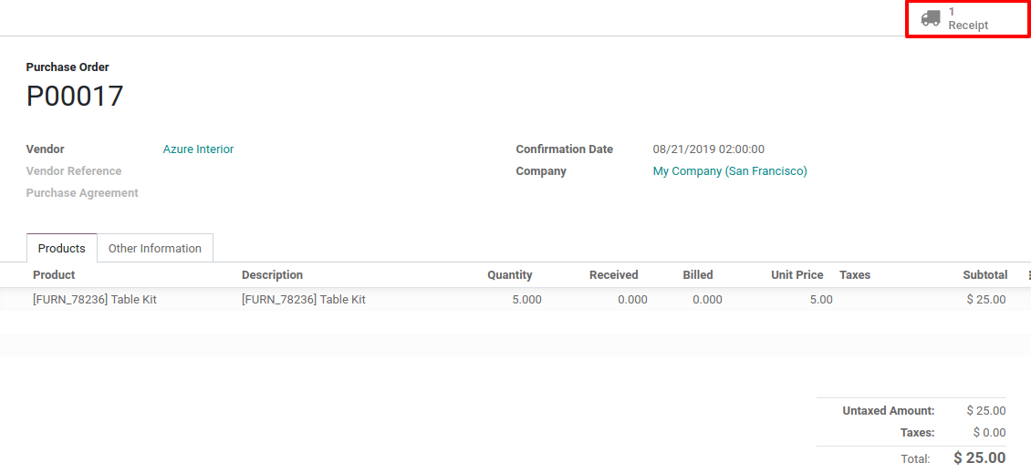Sort lines by Product column header
Image resolution: width=1031 pixels, height=473 pixels.
(x=54, y=274)
